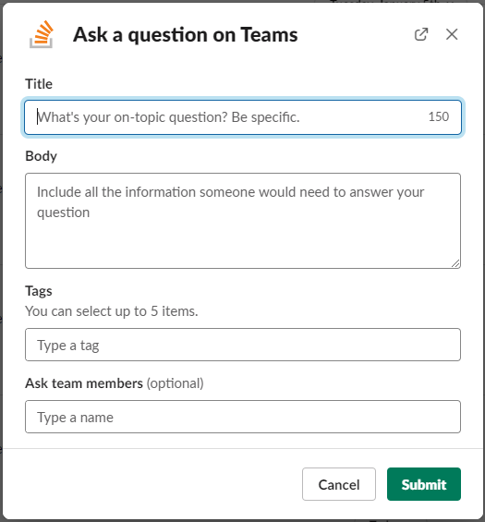Open the 'Type a name' team members selector

point(243,417)
